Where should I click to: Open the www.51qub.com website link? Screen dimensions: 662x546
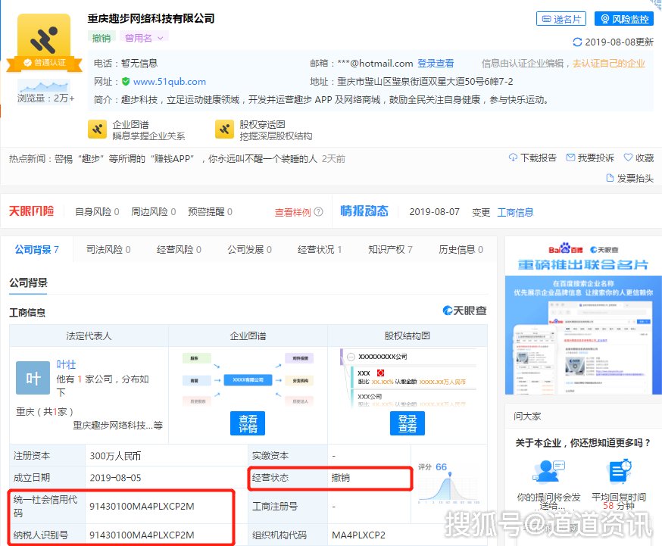(169, 82)
